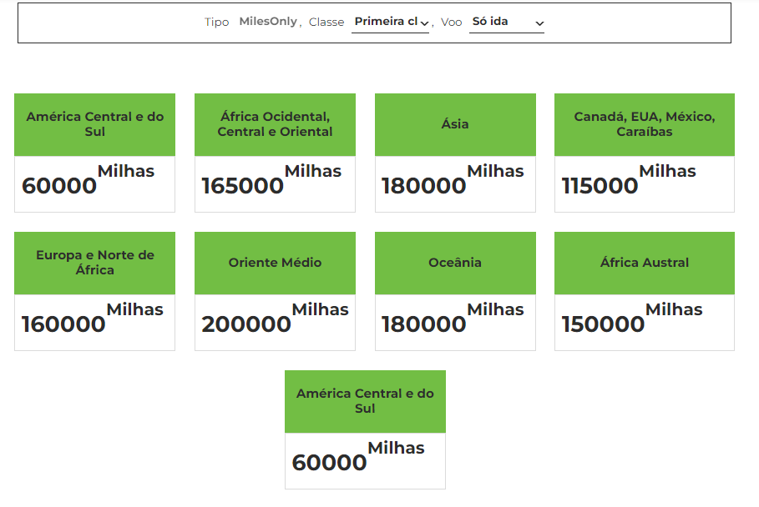Click the 180000 Milhas value under Ásia
The width and height of the screenshot is (759, 507).
(453, 181)
